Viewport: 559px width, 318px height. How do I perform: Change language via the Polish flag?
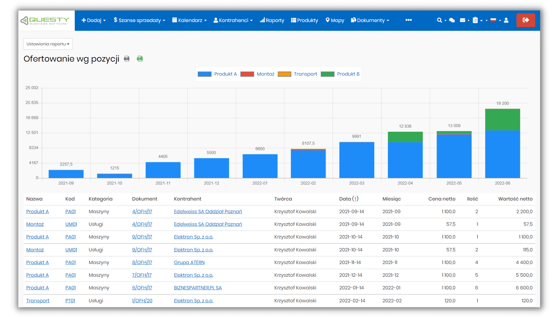493,20
